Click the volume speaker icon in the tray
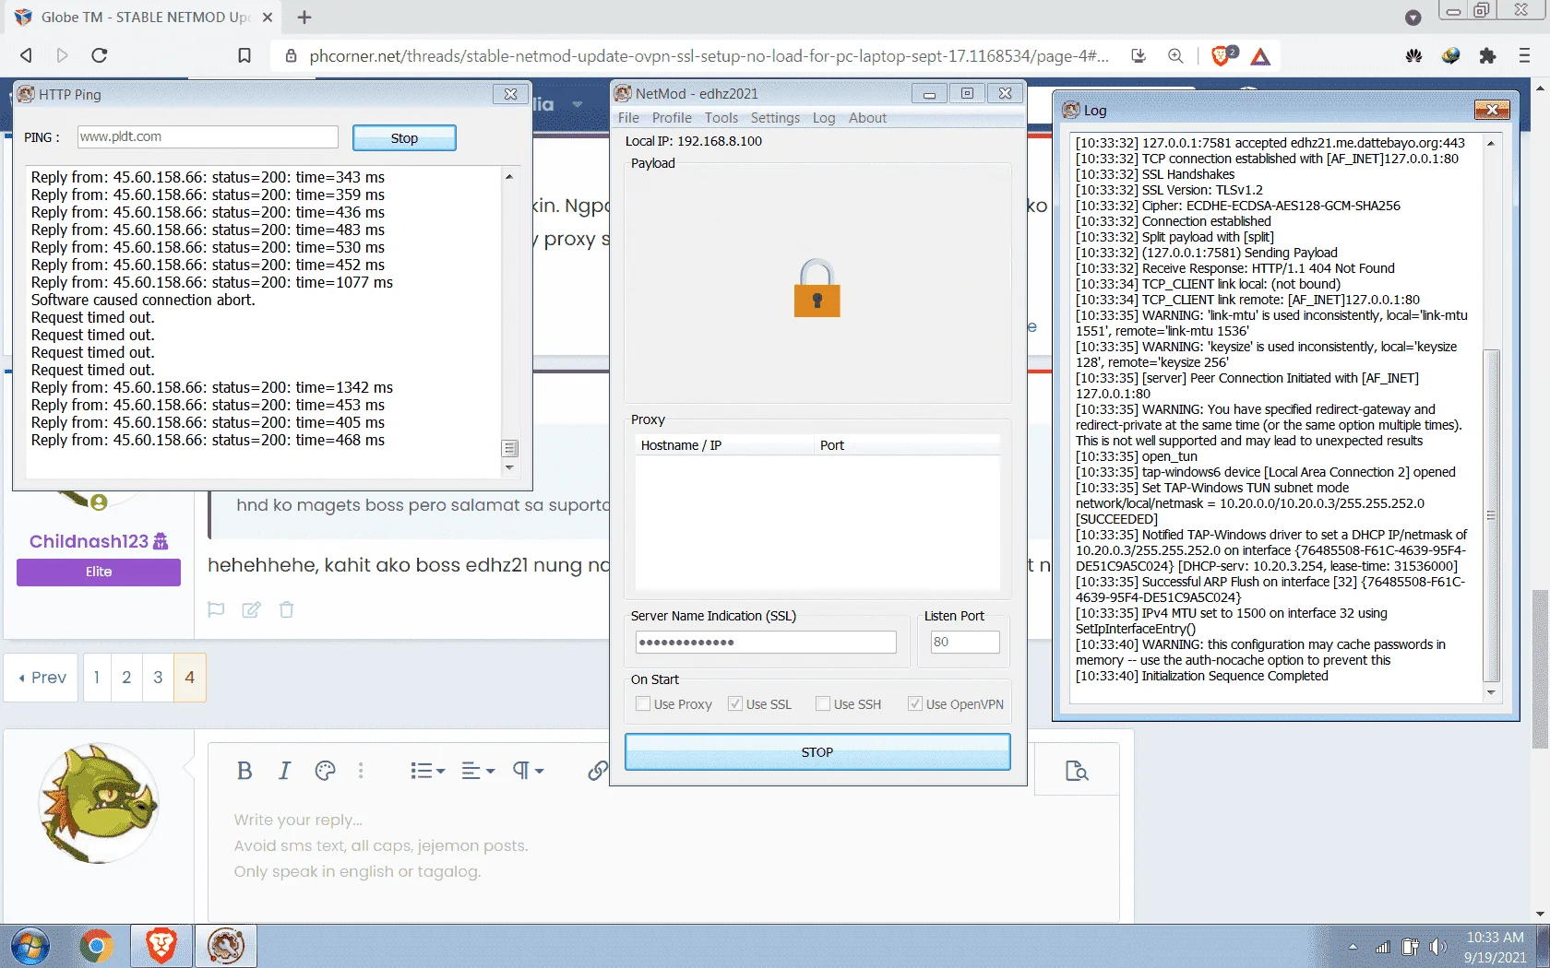This screenshot has height=968, width=1550. pyautogui.click(x=1437, y=947)
